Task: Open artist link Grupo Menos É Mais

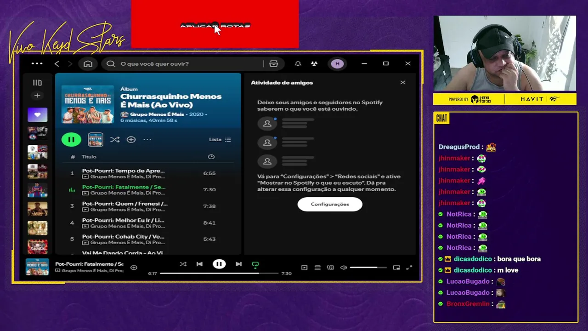Action: 157,114
